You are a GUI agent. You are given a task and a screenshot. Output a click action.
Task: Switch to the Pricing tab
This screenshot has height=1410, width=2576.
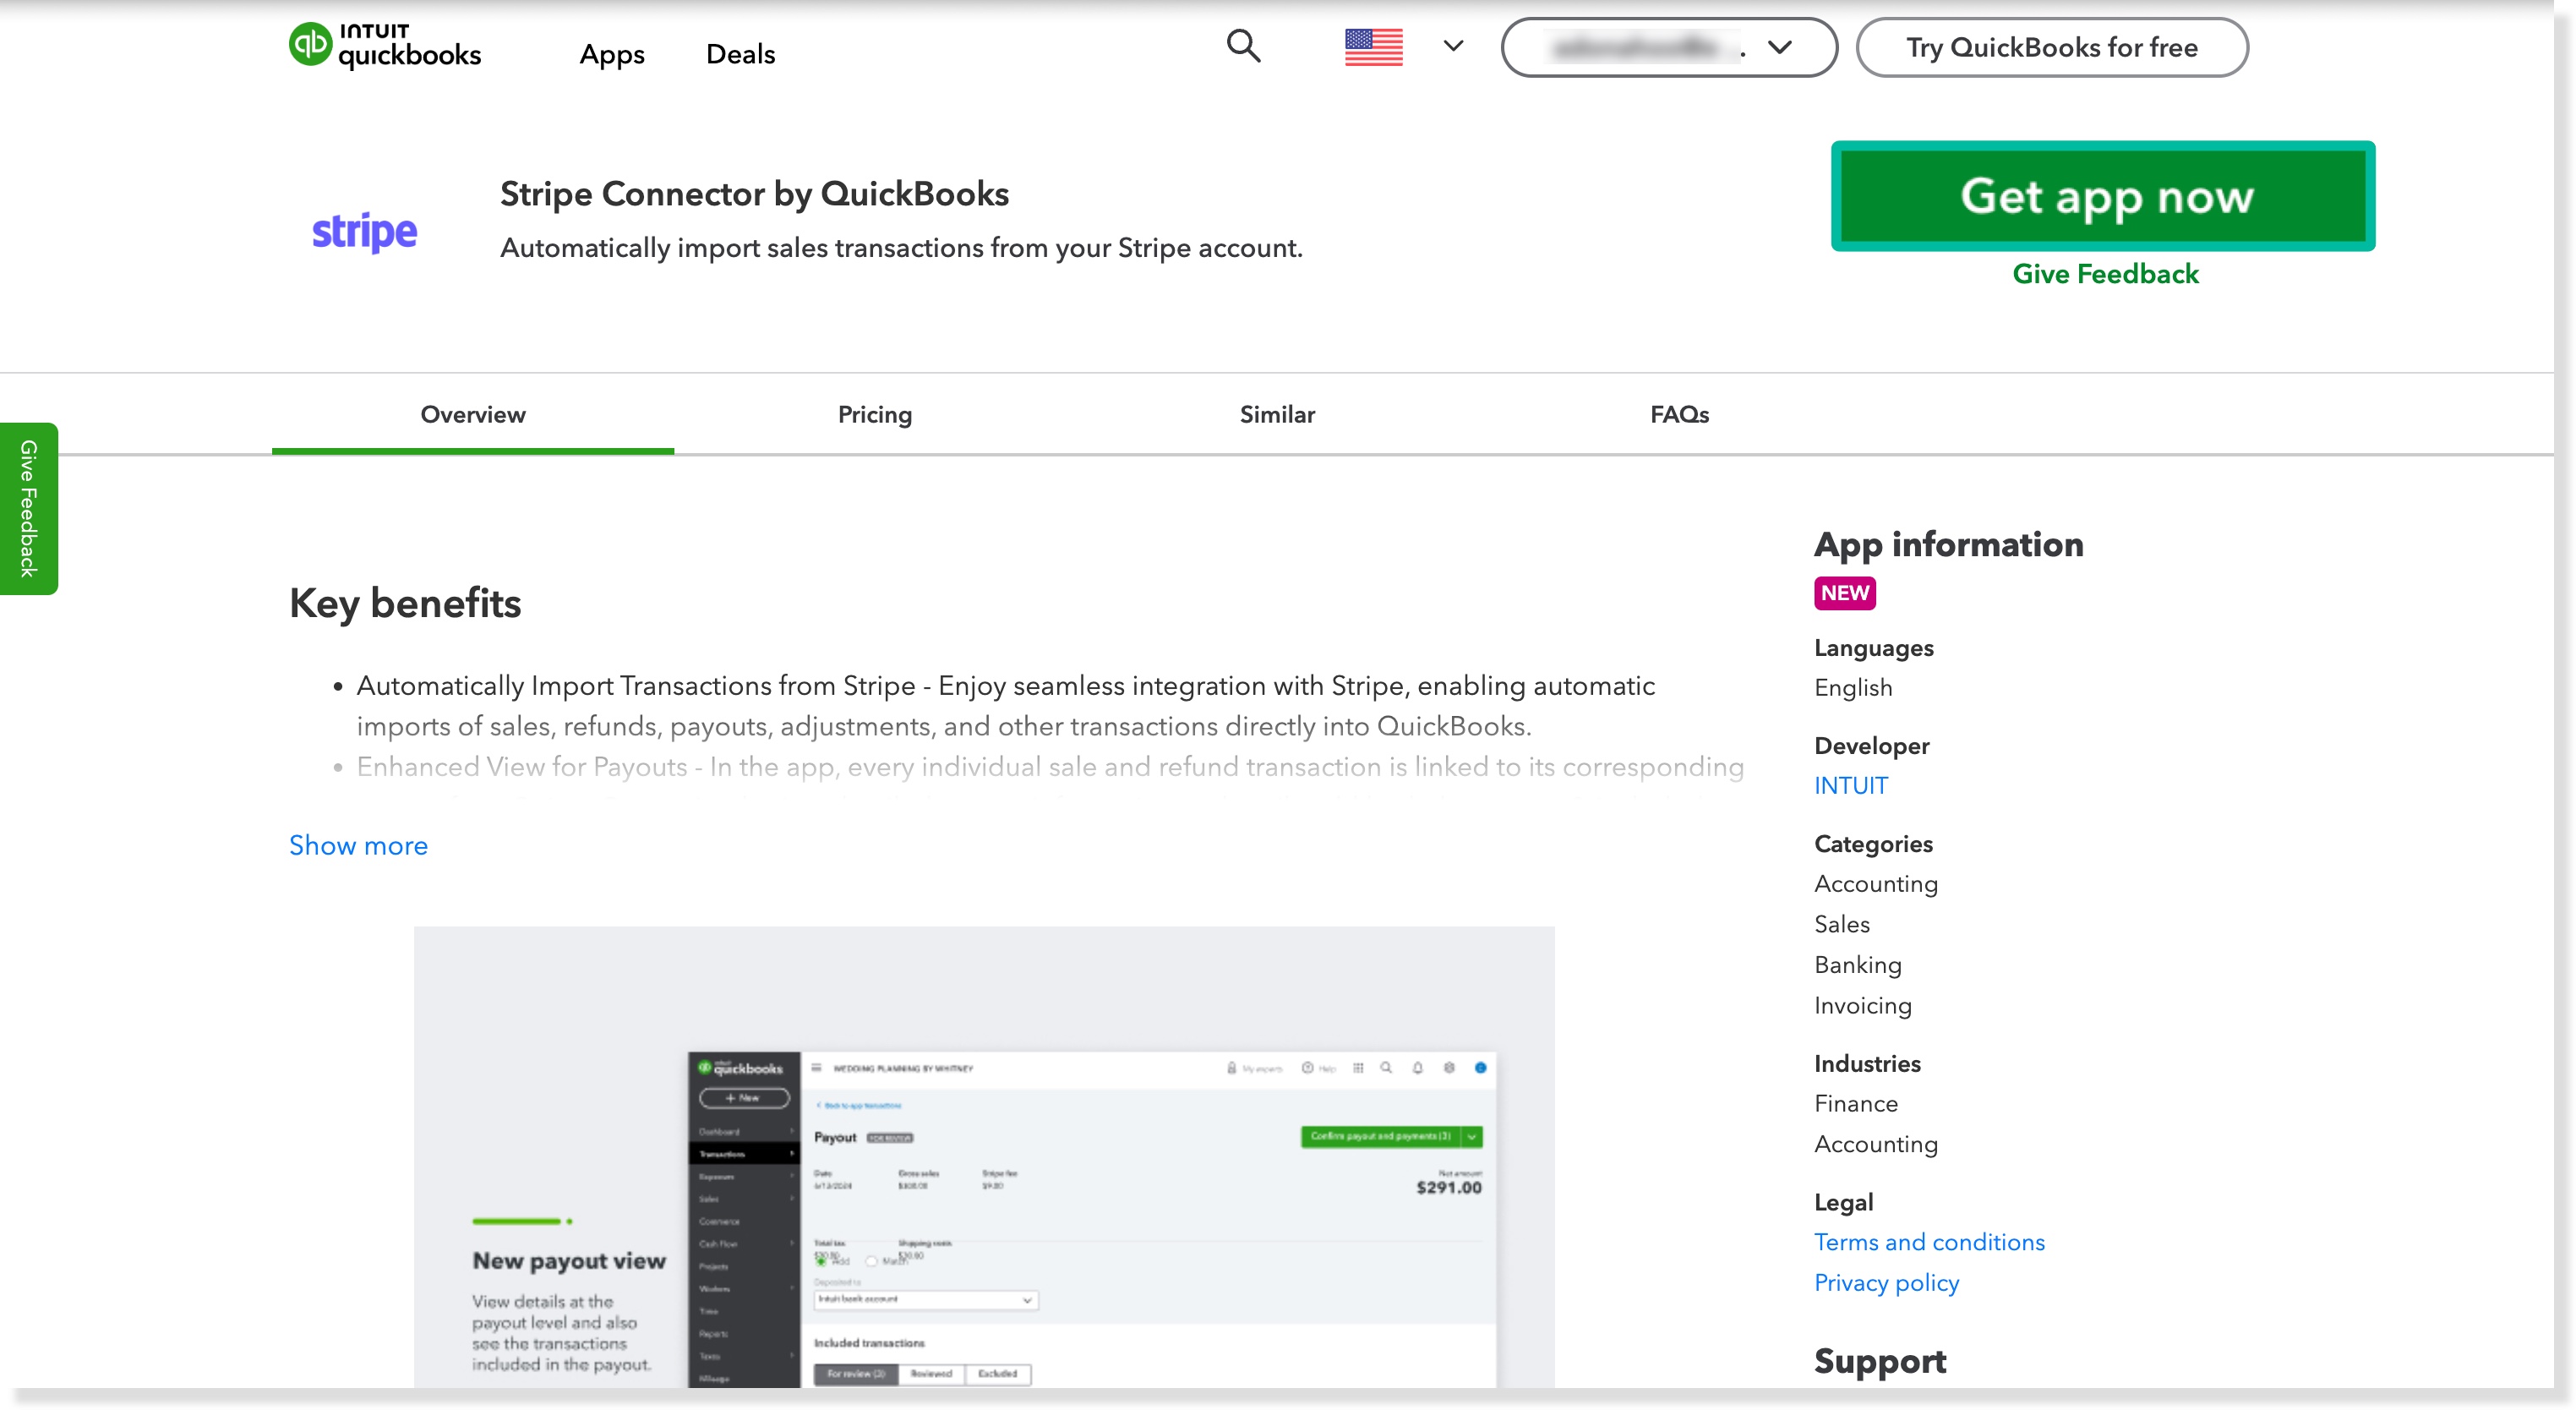pyautogui.click(x=873, y=414)
